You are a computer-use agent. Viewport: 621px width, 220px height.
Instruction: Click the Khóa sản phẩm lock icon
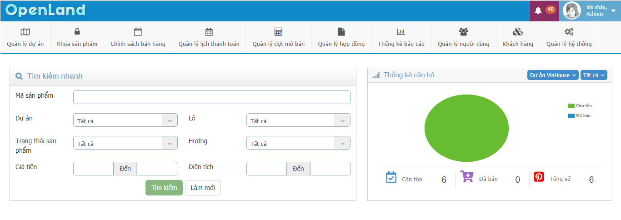[x=77, y=32]
